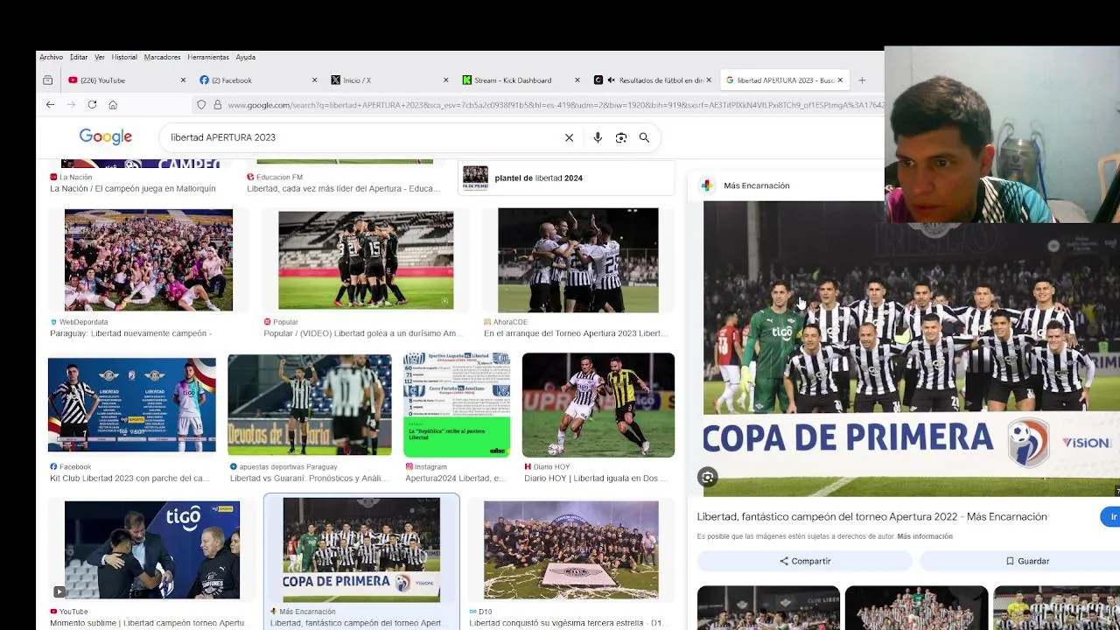Open Más Encarnación source in preview panel
Image resolution: width=1120 pixels, height=630 pixels.
tap(756, 185)
